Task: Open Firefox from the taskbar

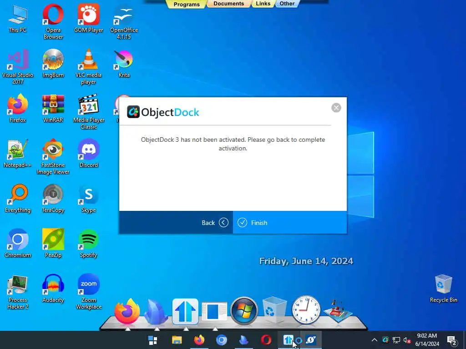Action: coord(199,340)
